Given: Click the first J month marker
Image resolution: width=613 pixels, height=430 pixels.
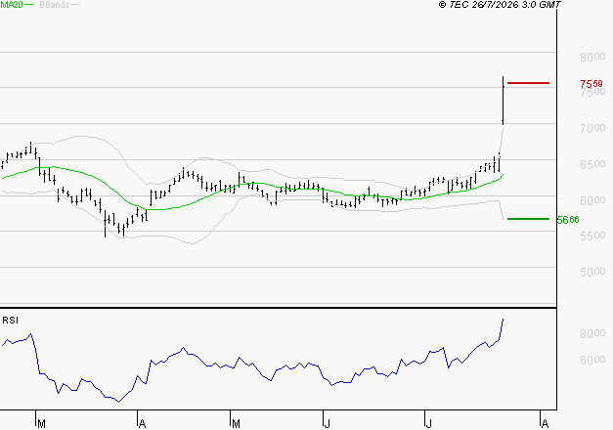Looking at the screenshot, I should click(x=327, y=424).
